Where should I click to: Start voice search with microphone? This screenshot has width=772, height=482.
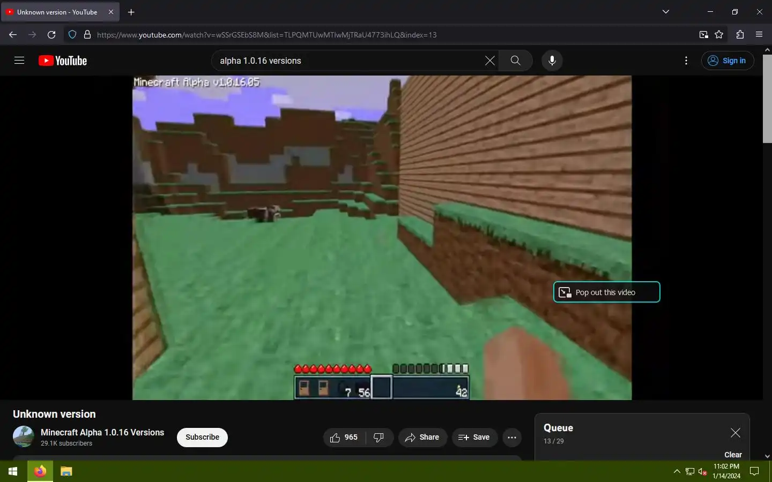click(552, 61)
